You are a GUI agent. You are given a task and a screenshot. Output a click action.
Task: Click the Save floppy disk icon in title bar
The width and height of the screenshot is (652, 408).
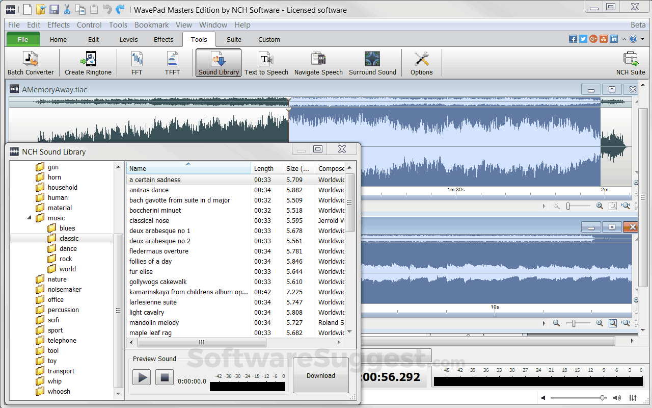[54, 9]
